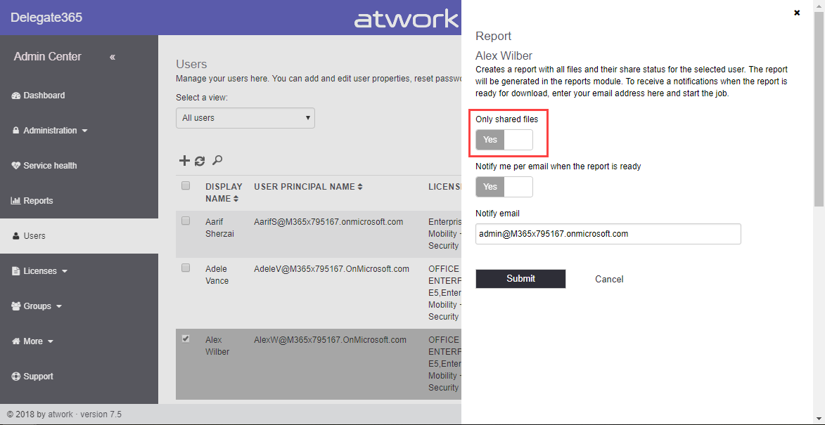Open the All users view dropdown
The height and width of the screenshot is (425, 825).
[245, 118]
